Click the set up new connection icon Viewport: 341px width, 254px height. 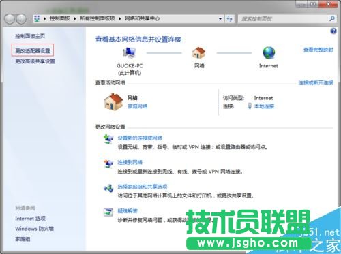(108, 139)
